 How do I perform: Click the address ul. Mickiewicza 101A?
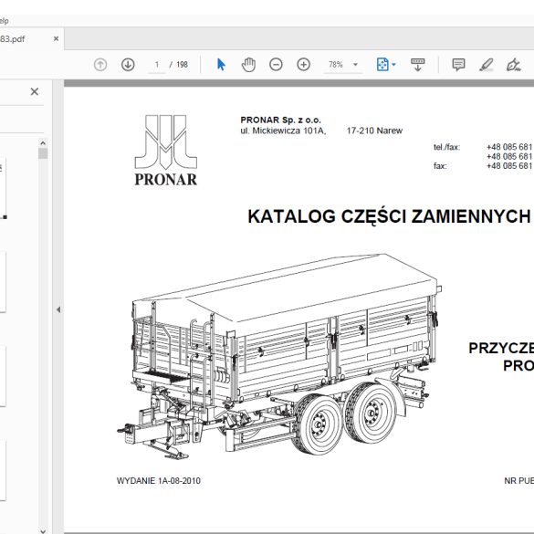(283, 131)
